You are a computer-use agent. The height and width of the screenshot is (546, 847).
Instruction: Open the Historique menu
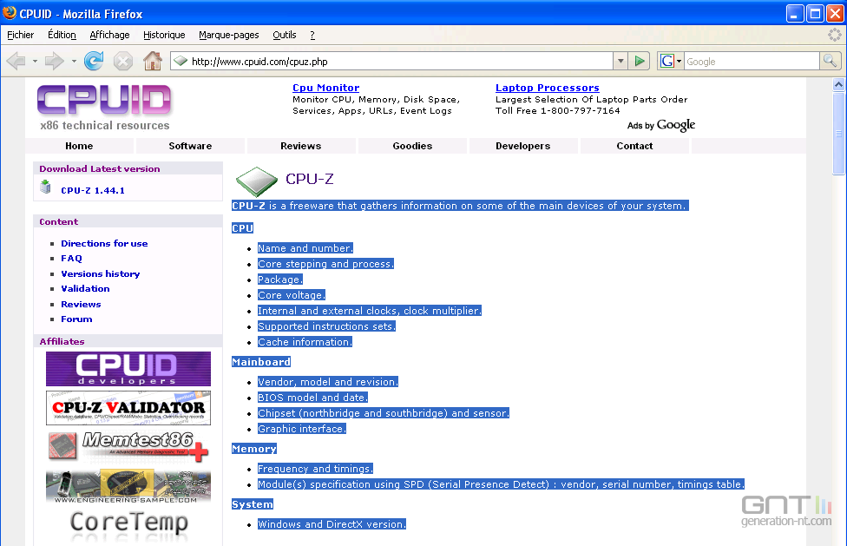click(164, 35)
